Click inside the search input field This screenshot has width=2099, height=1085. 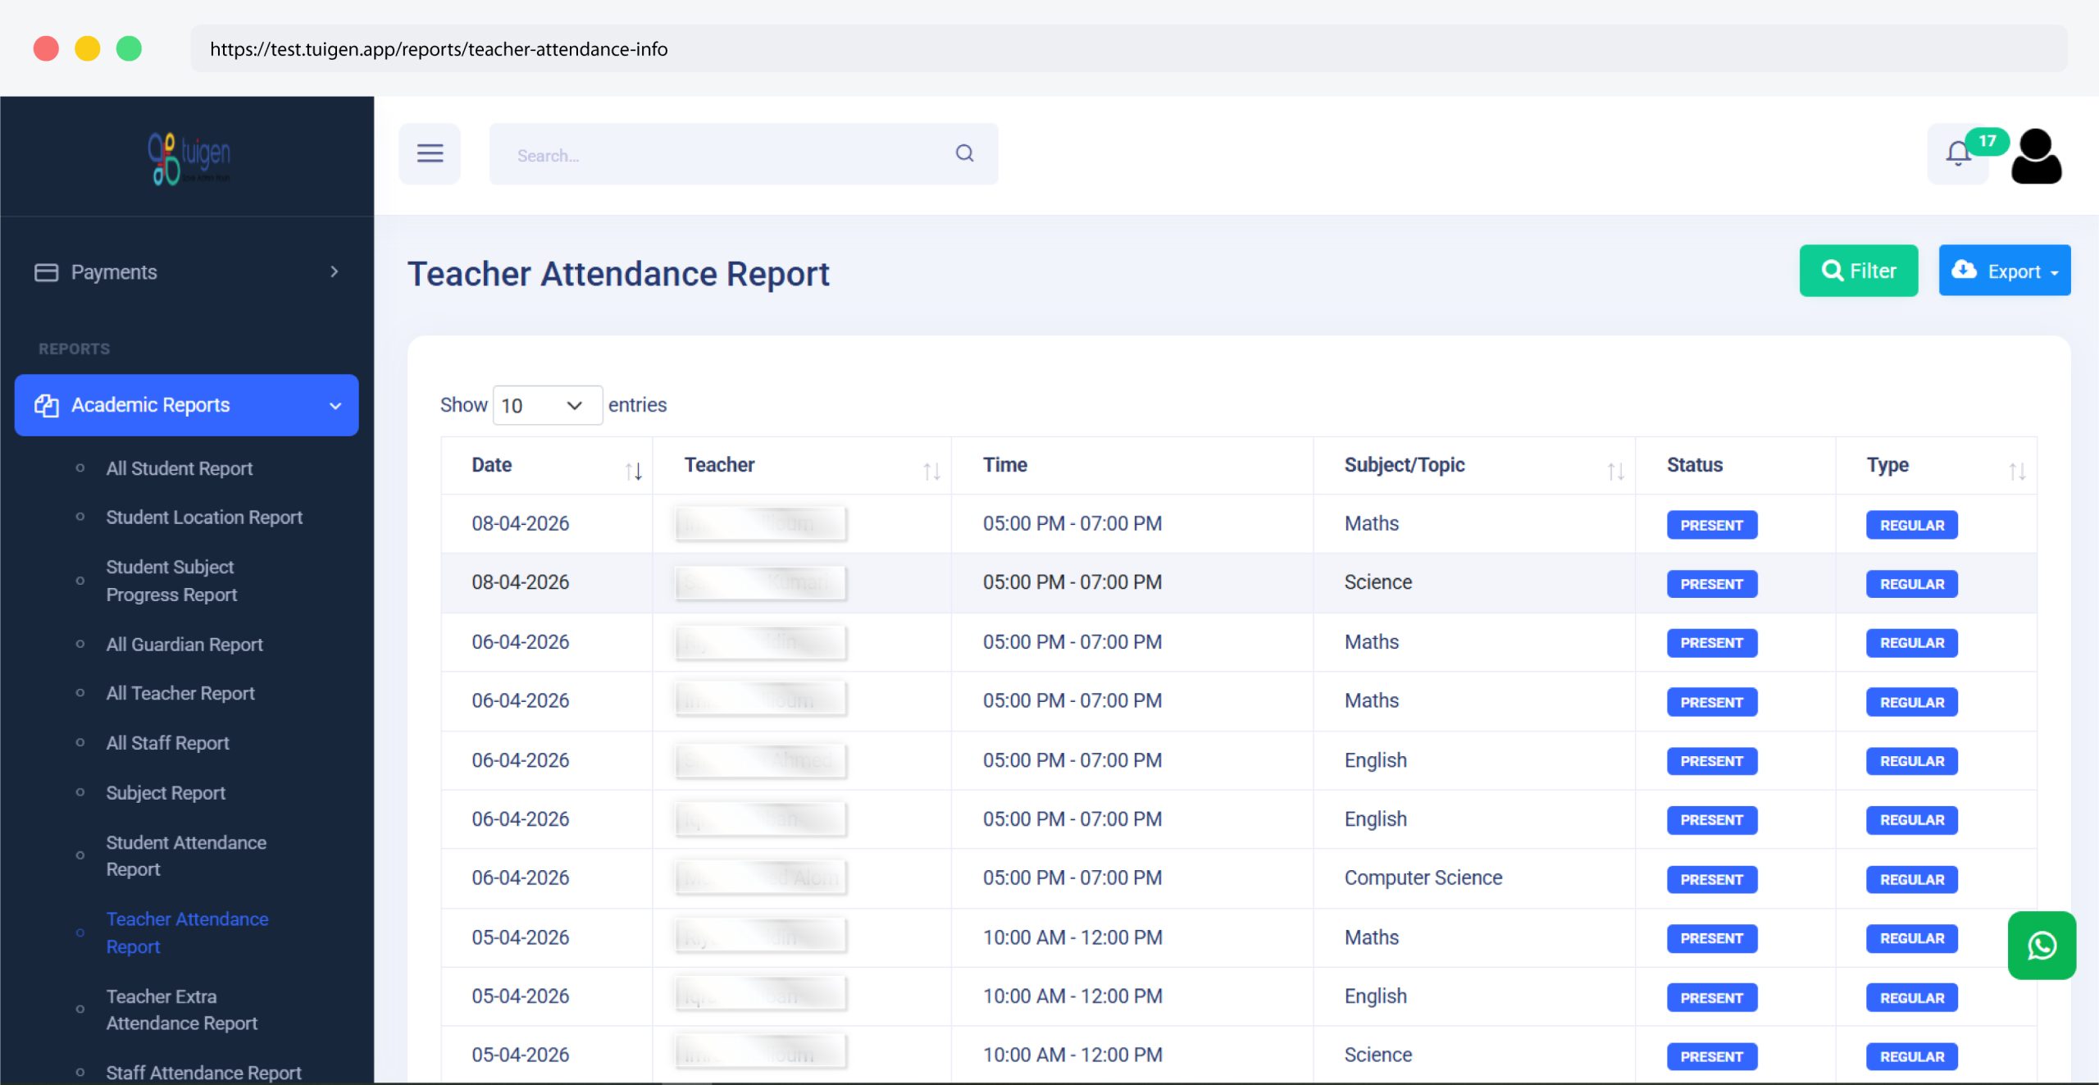(x=722, y=154)
